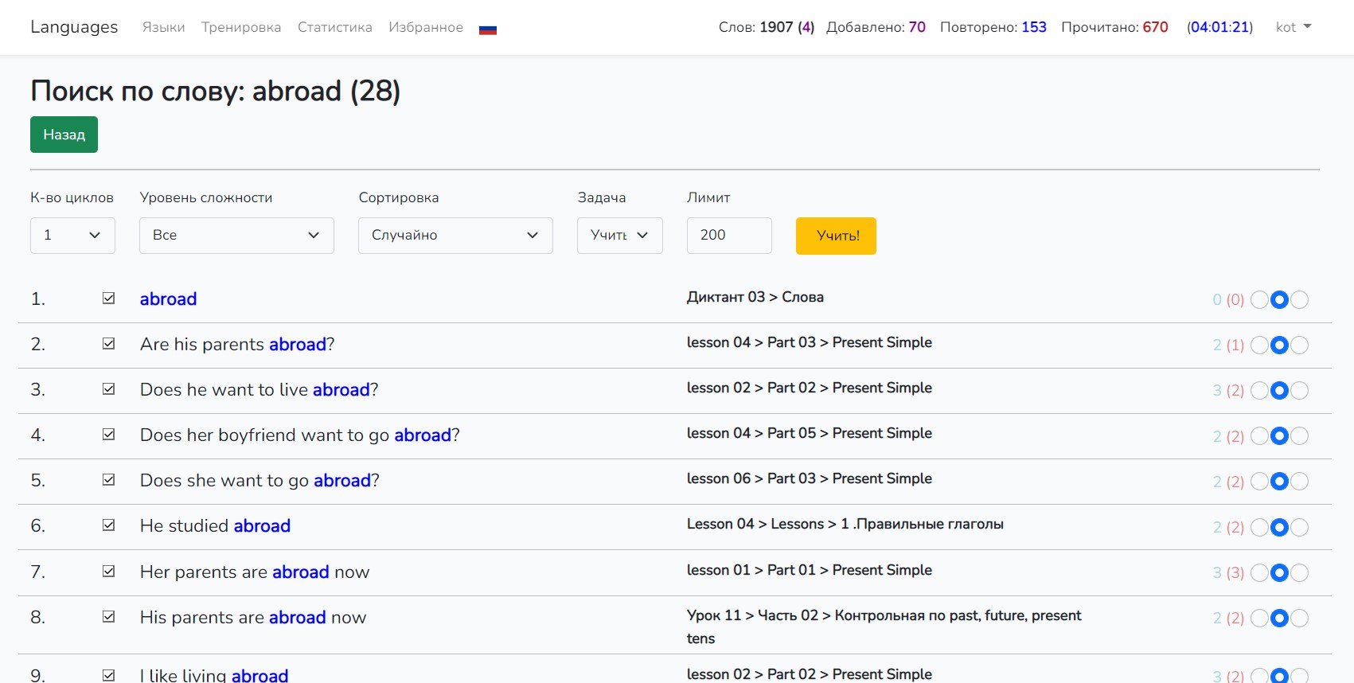Click the yellow Учить! button
This screenshot has width=1354, height=683.
point(836,236)
